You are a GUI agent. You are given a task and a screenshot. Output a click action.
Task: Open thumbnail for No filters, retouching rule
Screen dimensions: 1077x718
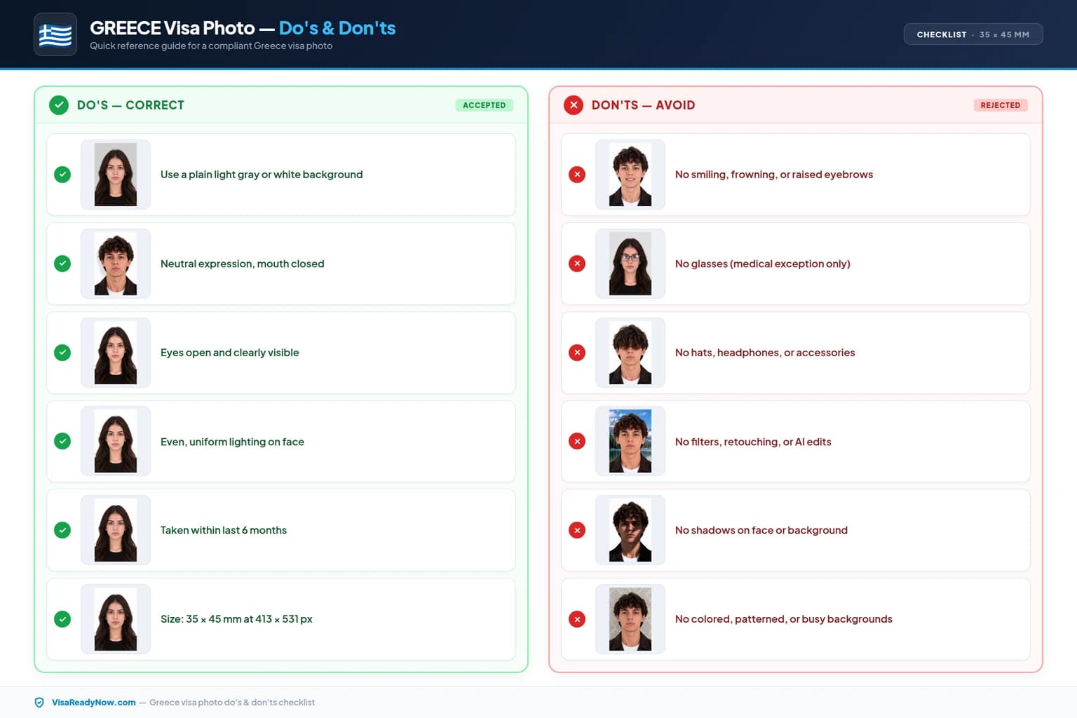pos(630,441)
